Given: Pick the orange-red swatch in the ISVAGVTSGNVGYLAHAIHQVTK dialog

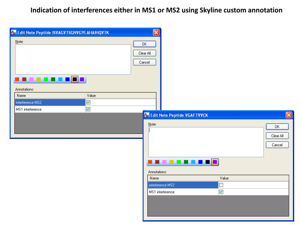Looking at the screenshot, I should [x=17, y=79].
